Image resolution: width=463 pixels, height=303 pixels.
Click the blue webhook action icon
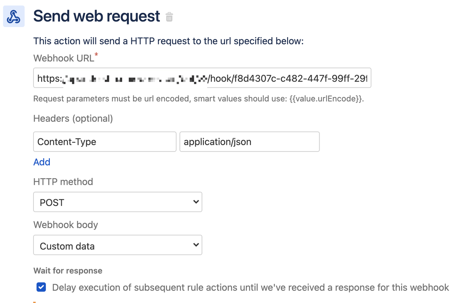point(14,16)
